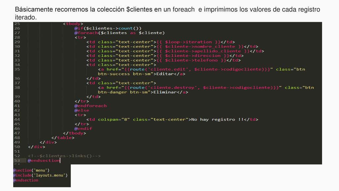339x191 pixels.
Task: Click the closing </table> tag
Action: point(63,138)
